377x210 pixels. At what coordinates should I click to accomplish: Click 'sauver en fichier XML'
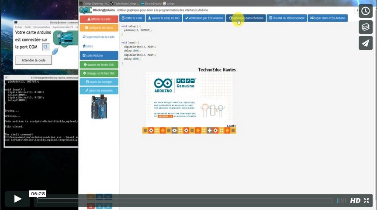(99, 65)
